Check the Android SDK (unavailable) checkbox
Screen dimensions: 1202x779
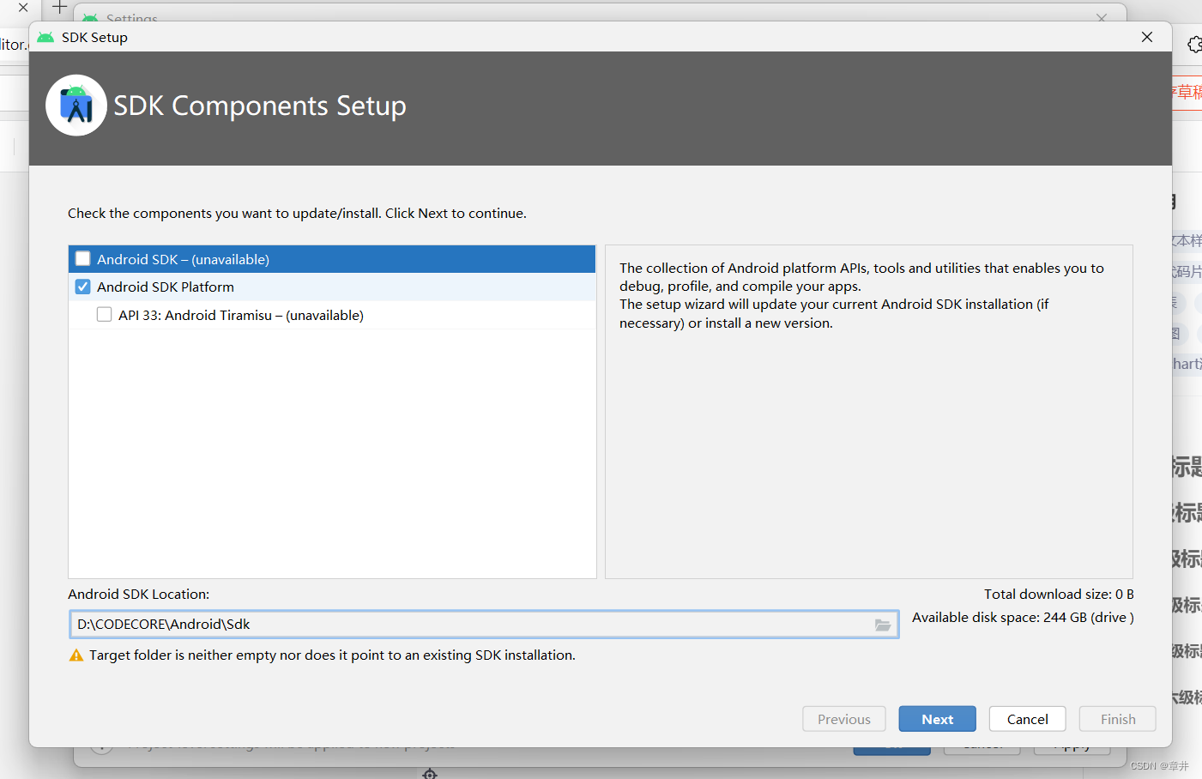(83, 259)
